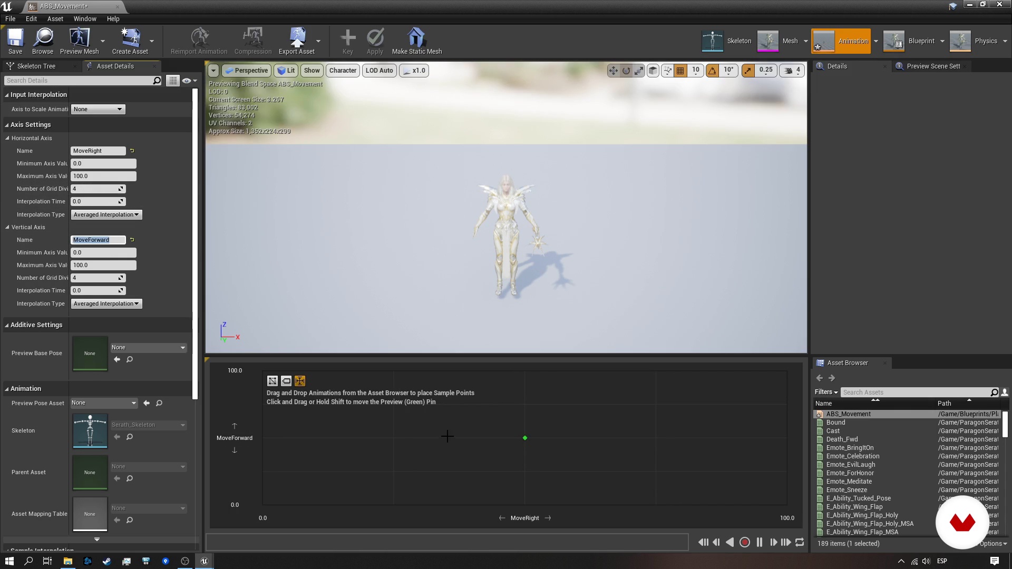Switch to Blueprint editor mode
This screenshot has height=569, width=1012.
909,41
